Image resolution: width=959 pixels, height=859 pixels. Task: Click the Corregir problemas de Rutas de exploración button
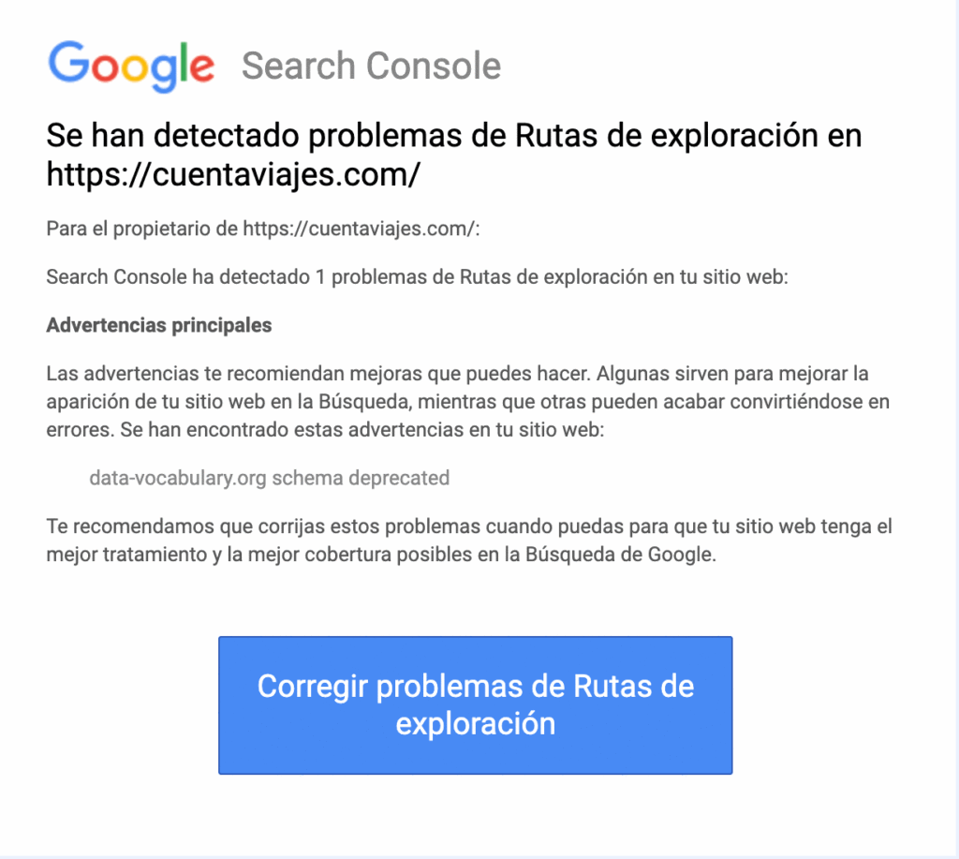[475, 704]
